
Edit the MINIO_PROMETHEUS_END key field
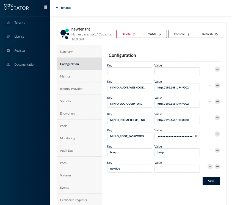point(130,120)
